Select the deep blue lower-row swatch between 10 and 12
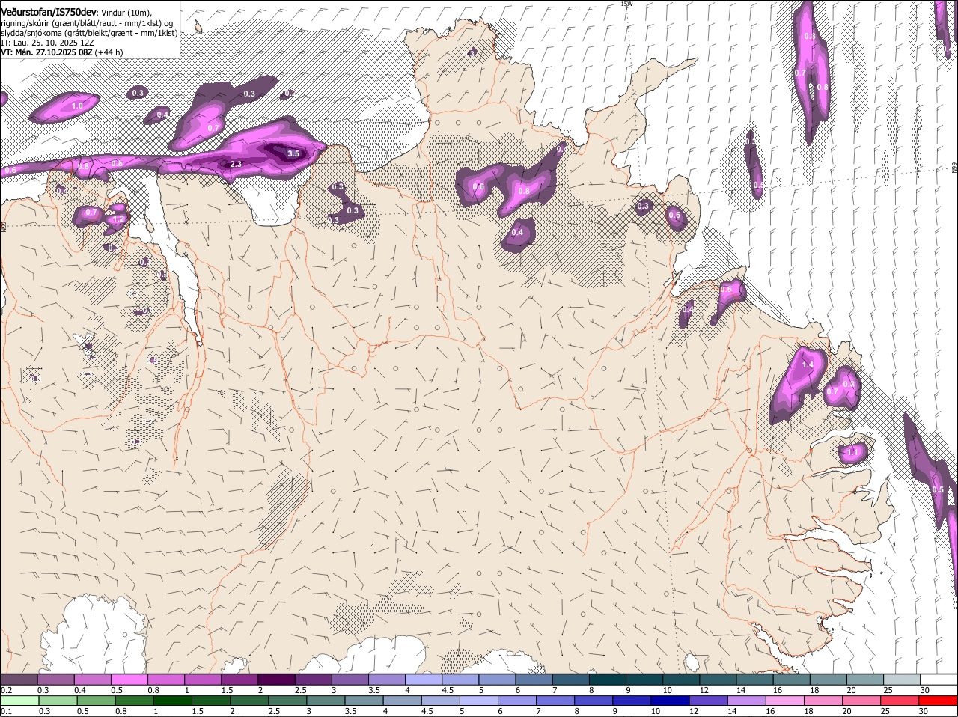 point(670,701)
